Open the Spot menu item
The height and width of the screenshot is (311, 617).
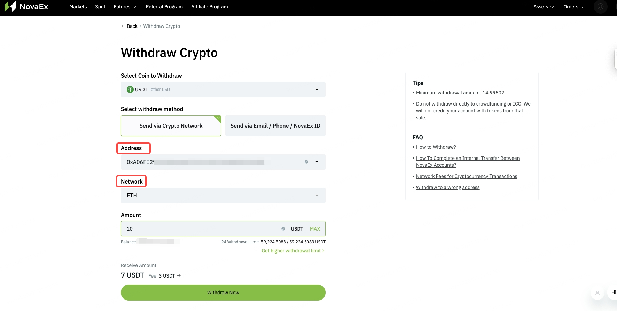100,7
